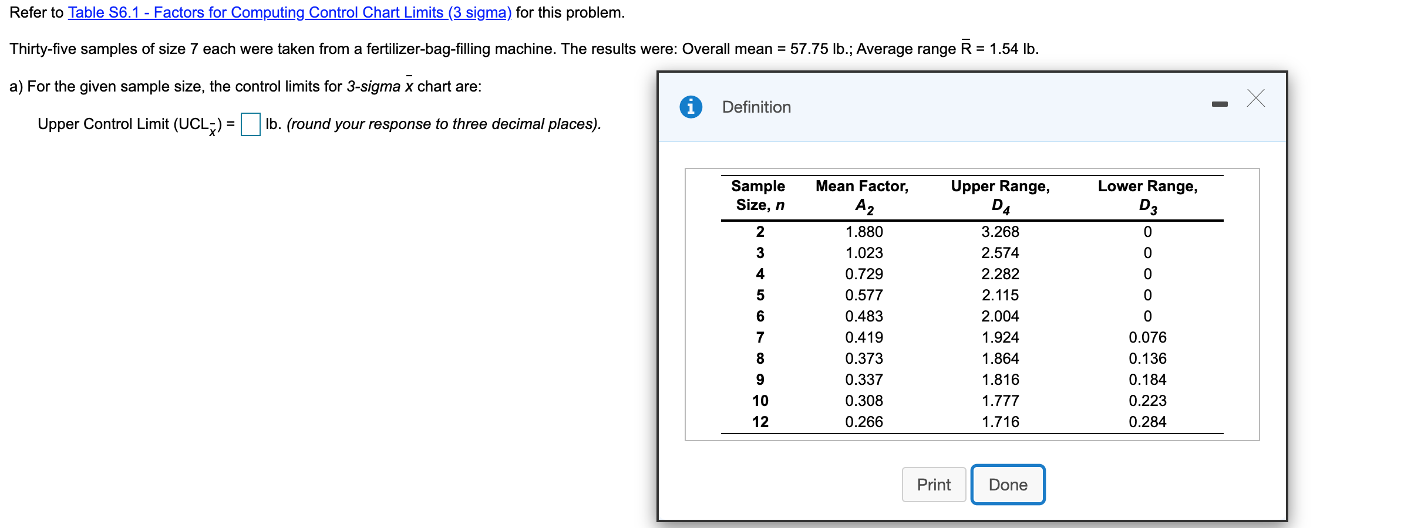Click the Definition title text
This screenshot has width=1421, height=528.
756,107
